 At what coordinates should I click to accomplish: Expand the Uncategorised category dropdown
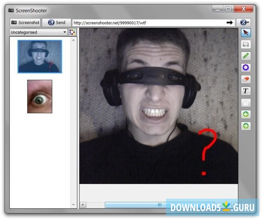coord(38,32)
